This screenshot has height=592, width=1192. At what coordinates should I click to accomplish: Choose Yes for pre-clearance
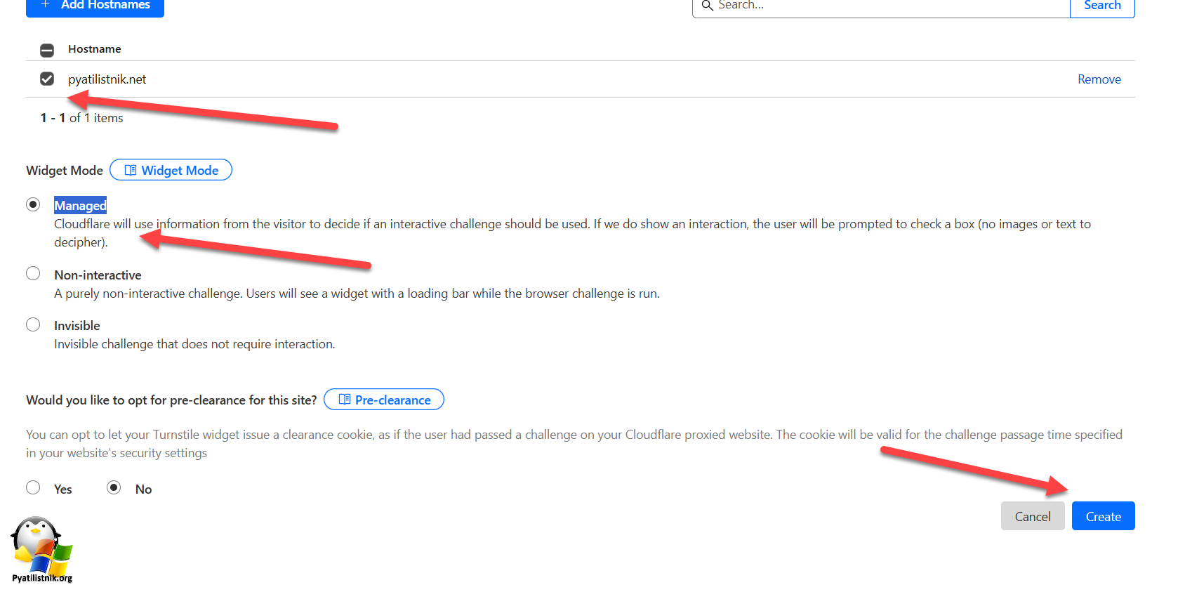pos(33,487)
